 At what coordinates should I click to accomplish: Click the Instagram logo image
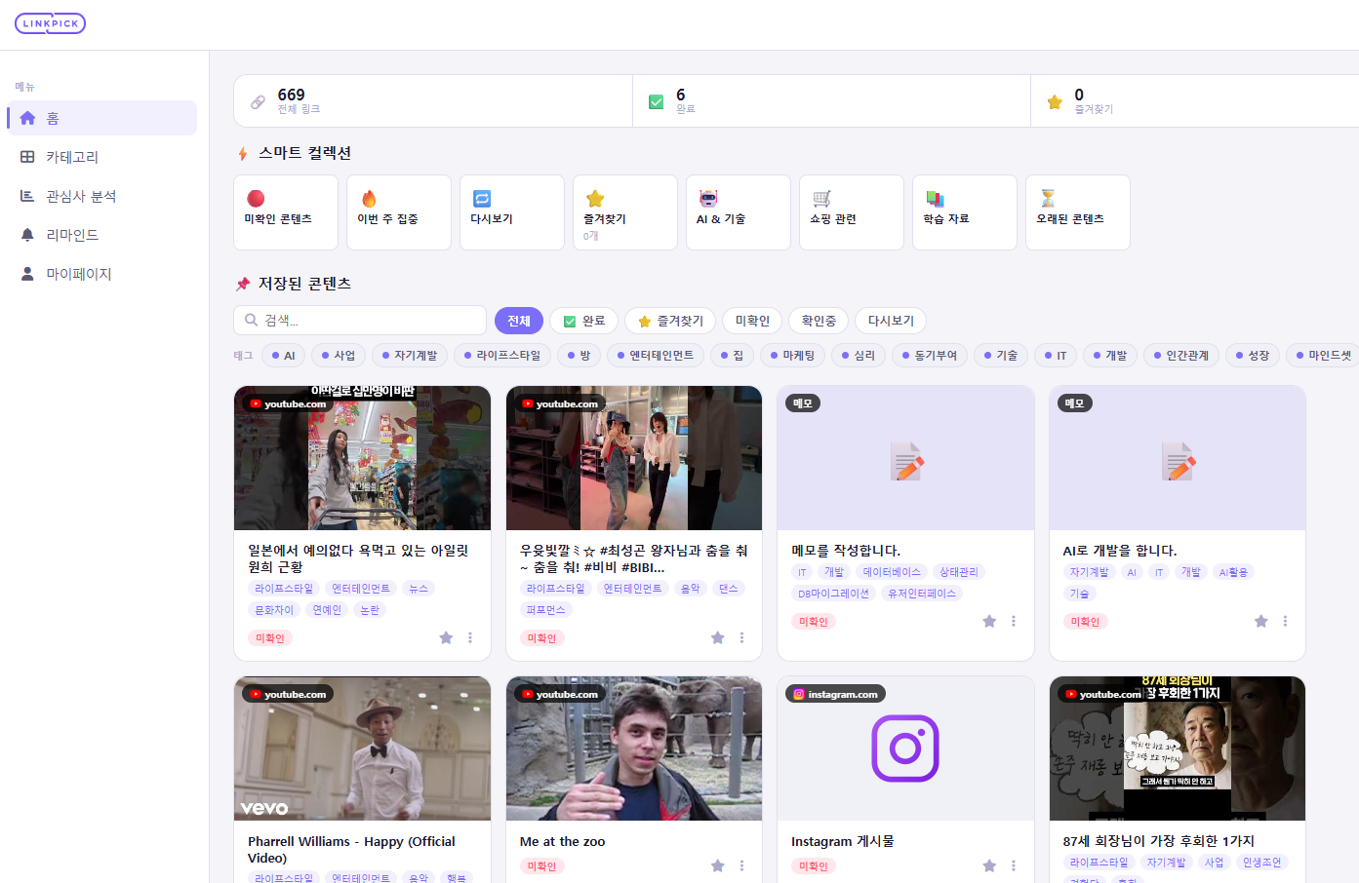(905, 749)
